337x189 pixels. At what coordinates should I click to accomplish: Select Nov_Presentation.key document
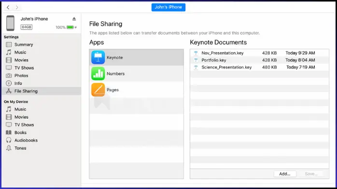(x=259, y=53)
